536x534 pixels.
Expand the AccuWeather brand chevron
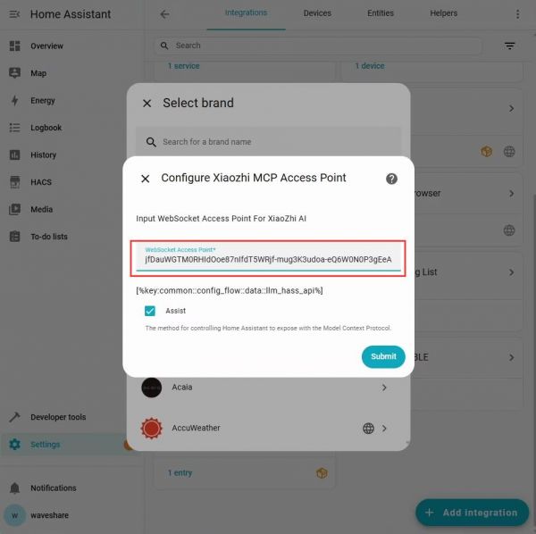pos(384,428)
